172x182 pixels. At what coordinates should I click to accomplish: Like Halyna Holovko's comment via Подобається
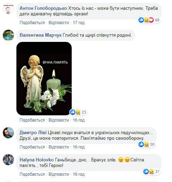32,174
